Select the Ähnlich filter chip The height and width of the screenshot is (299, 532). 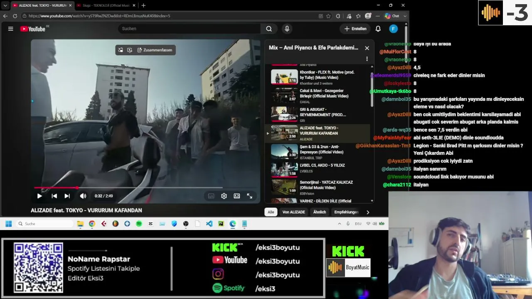320,212
